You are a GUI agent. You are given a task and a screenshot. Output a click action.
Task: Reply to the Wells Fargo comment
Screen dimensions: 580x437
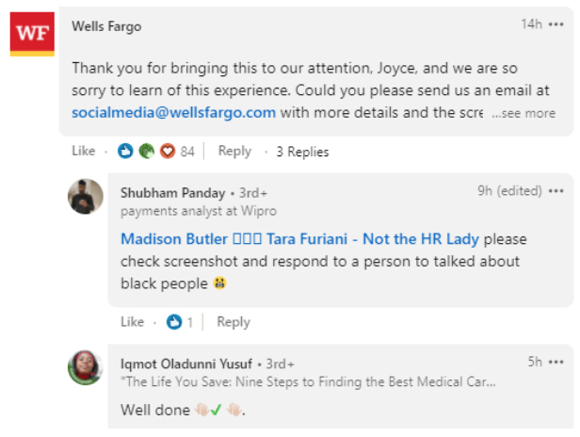[234, 151]
